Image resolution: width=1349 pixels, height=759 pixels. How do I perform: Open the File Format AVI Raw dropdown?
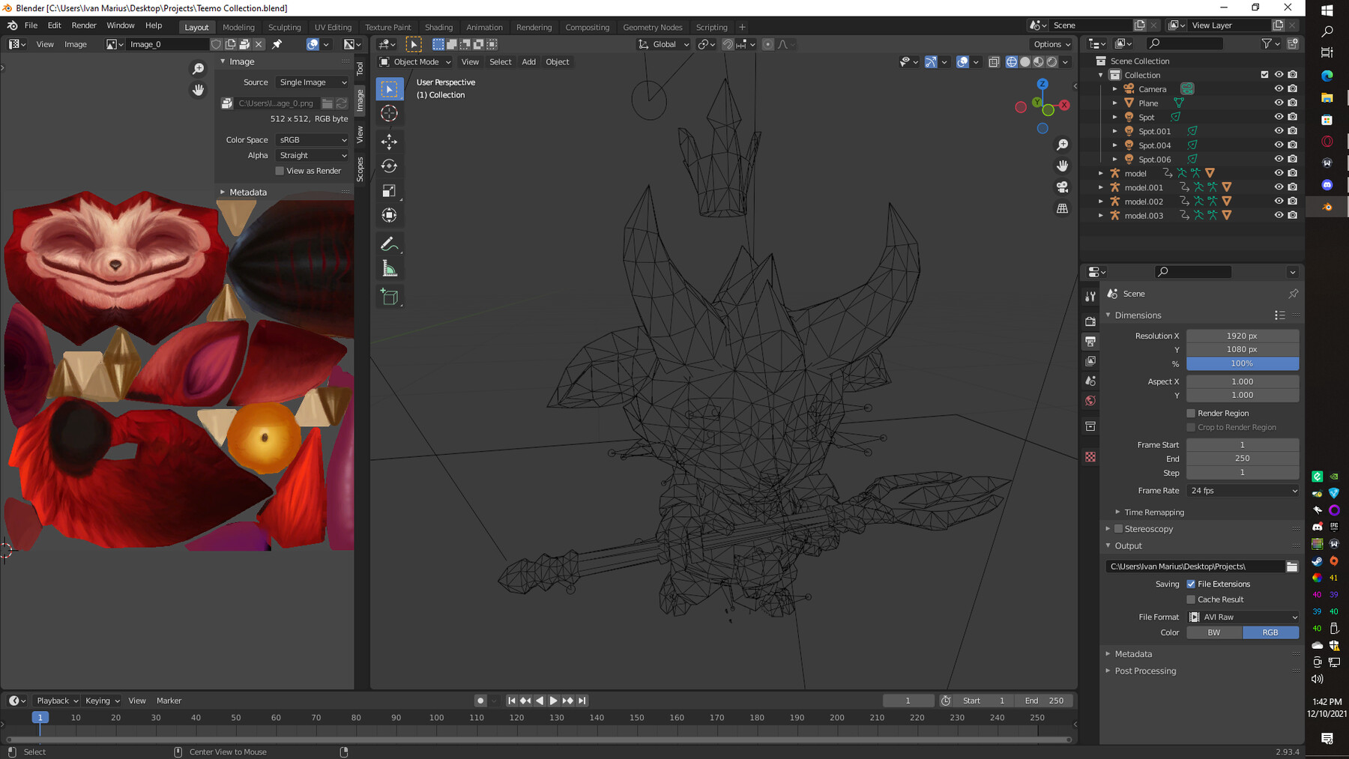(1243, 617)
